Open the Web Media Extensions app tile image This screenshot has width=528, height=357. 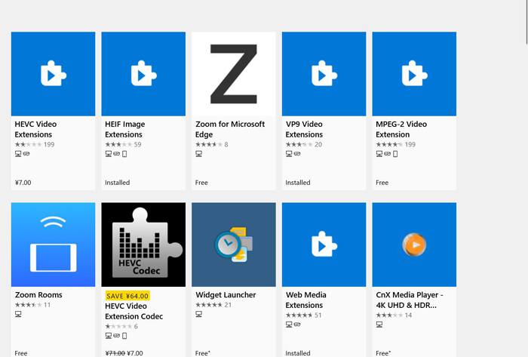click(x=324, y=245)
